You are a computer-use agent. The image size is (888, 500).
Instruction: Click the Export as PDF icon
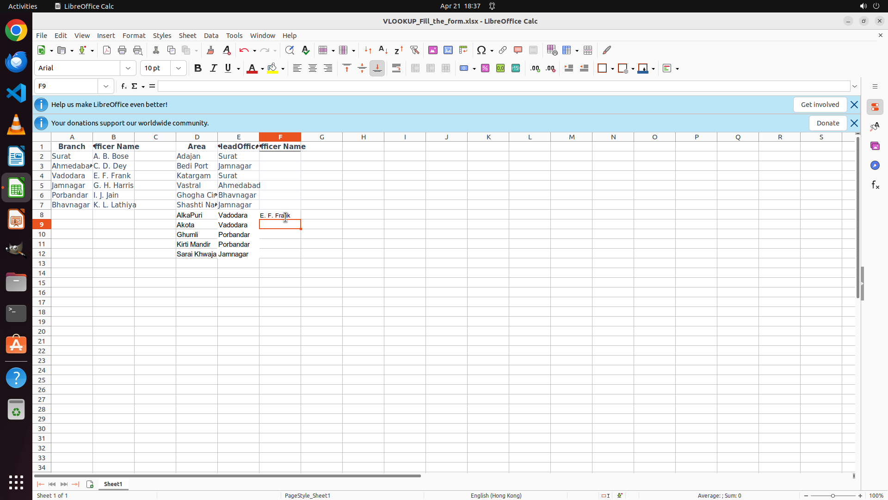pos(107,50)
